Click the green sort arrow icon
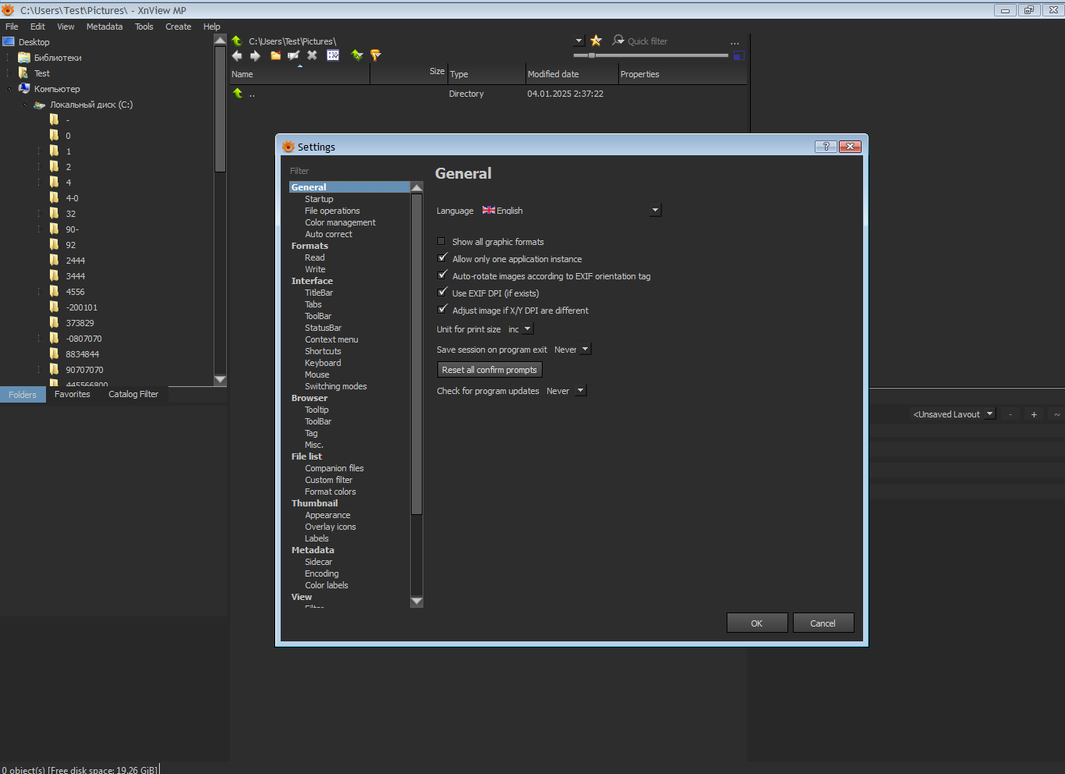This screenshot has width=1065, height=774. coord(357,55)
